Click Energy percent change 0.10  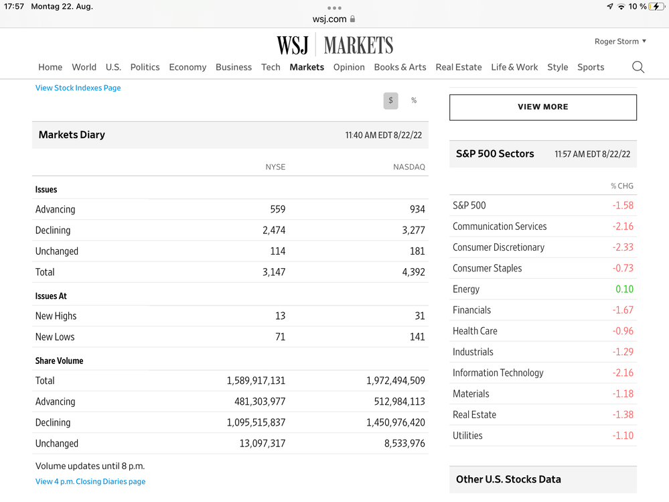tap(624, 289)
